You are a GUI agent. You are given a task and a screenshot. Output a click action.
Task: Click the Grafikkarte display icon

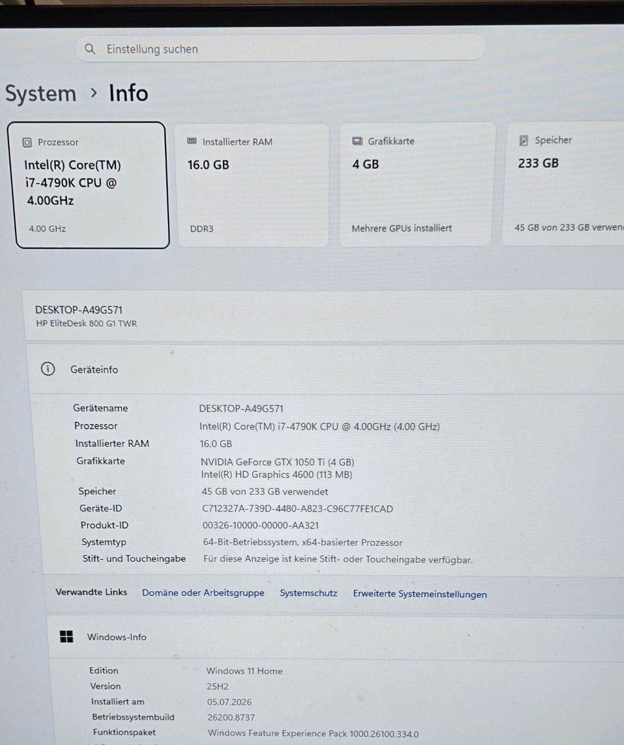click(358, 141)
